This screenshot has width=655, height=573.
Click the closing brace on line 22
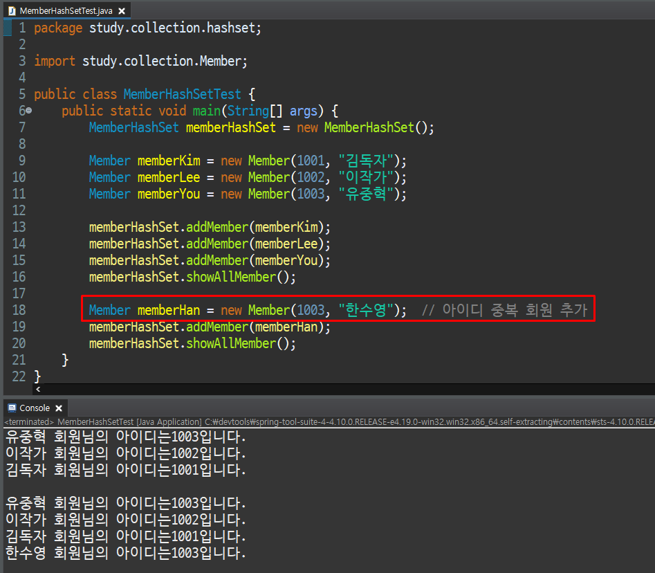[x=37, y=376]
